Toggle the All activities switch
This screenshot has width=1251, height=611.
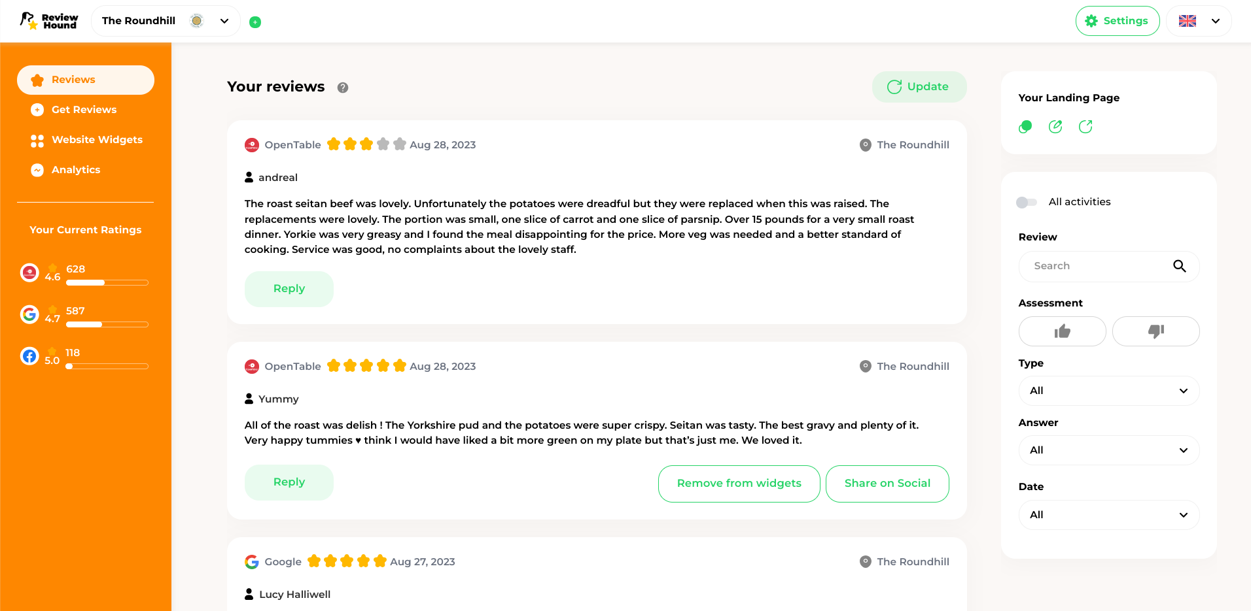click(1027, 203)
